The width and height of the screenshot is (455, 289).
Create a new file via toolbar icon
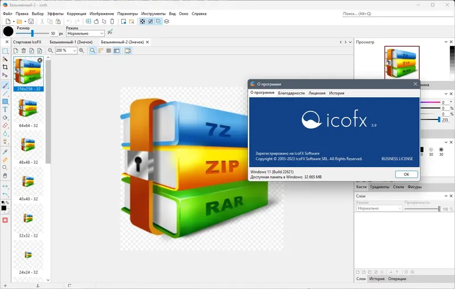point(8,22)
